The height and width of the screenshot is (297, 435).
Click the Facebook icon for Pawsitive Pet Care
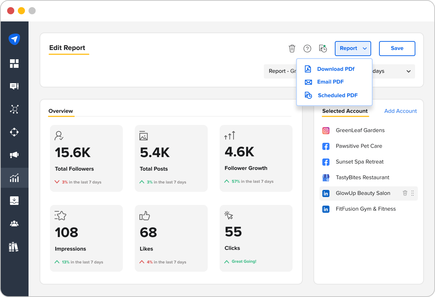coord(326,146)
